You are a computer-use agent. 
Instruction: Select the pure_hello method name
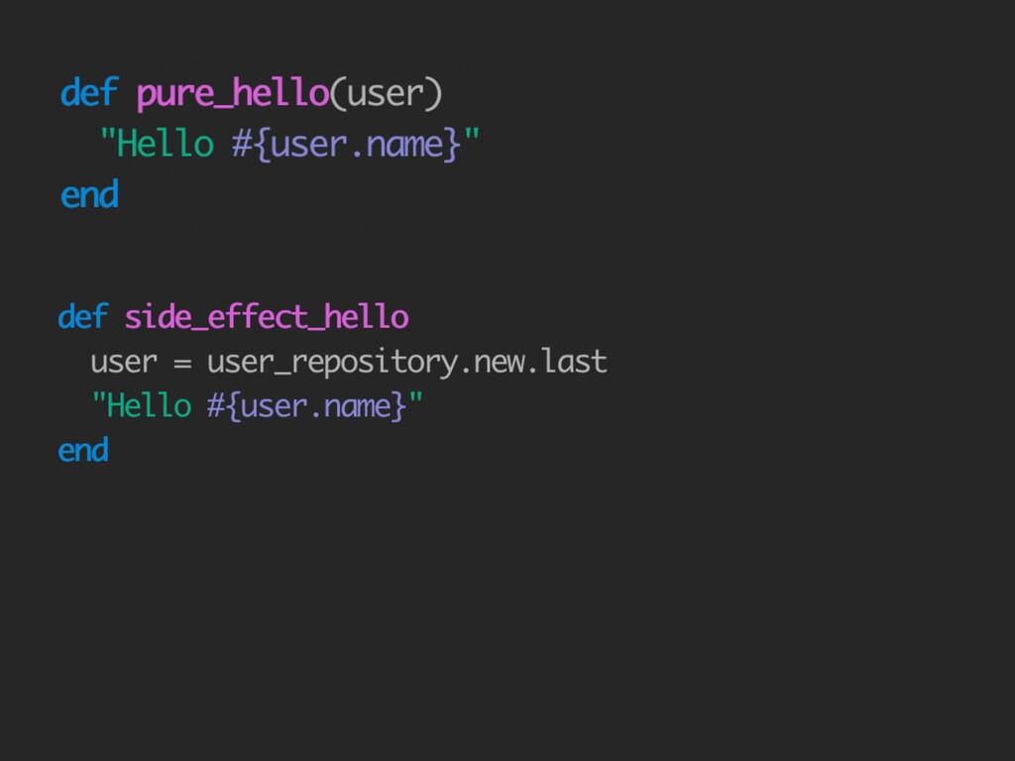pos(232,94)
